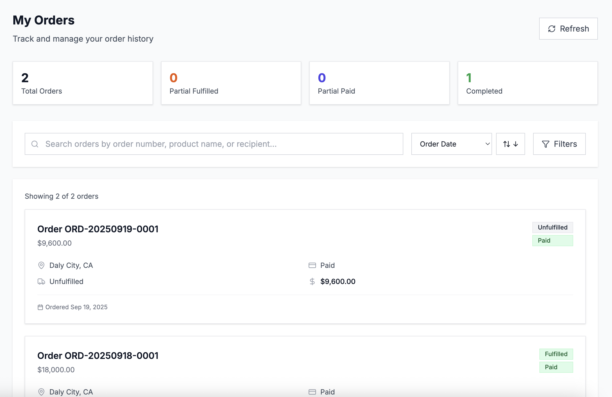This screenshot has width=612, height=397.
Task: Click the Refresh button's circular arrows icon
Action: pos(552,29)
